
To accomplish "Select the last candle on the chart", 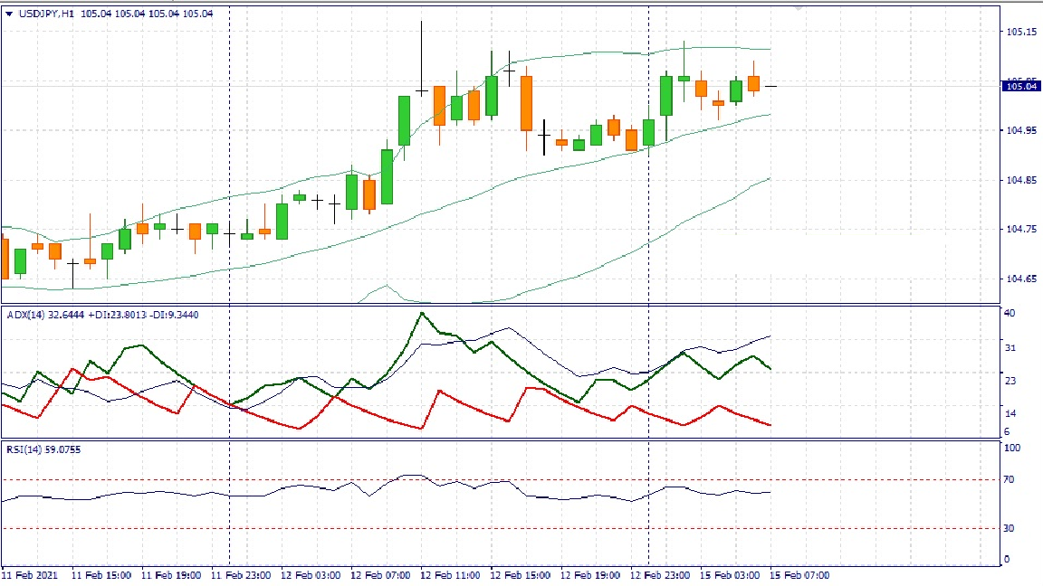I will pos(770,86).
